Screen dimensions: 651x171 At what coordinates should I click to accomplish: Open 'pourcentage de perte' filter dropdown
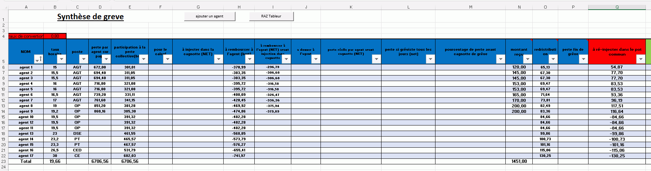pos(501,59)
